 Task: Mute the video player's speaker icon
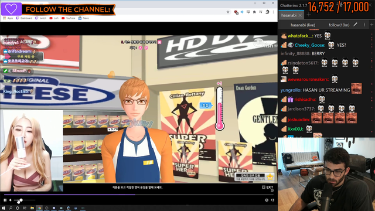tap(11, 200)
